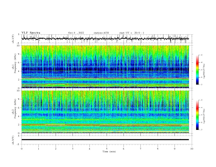Click time axis end tick label "10"
The width and height of the screenshot is (216, 167).
pyautogui.click(x=192, y=149)
